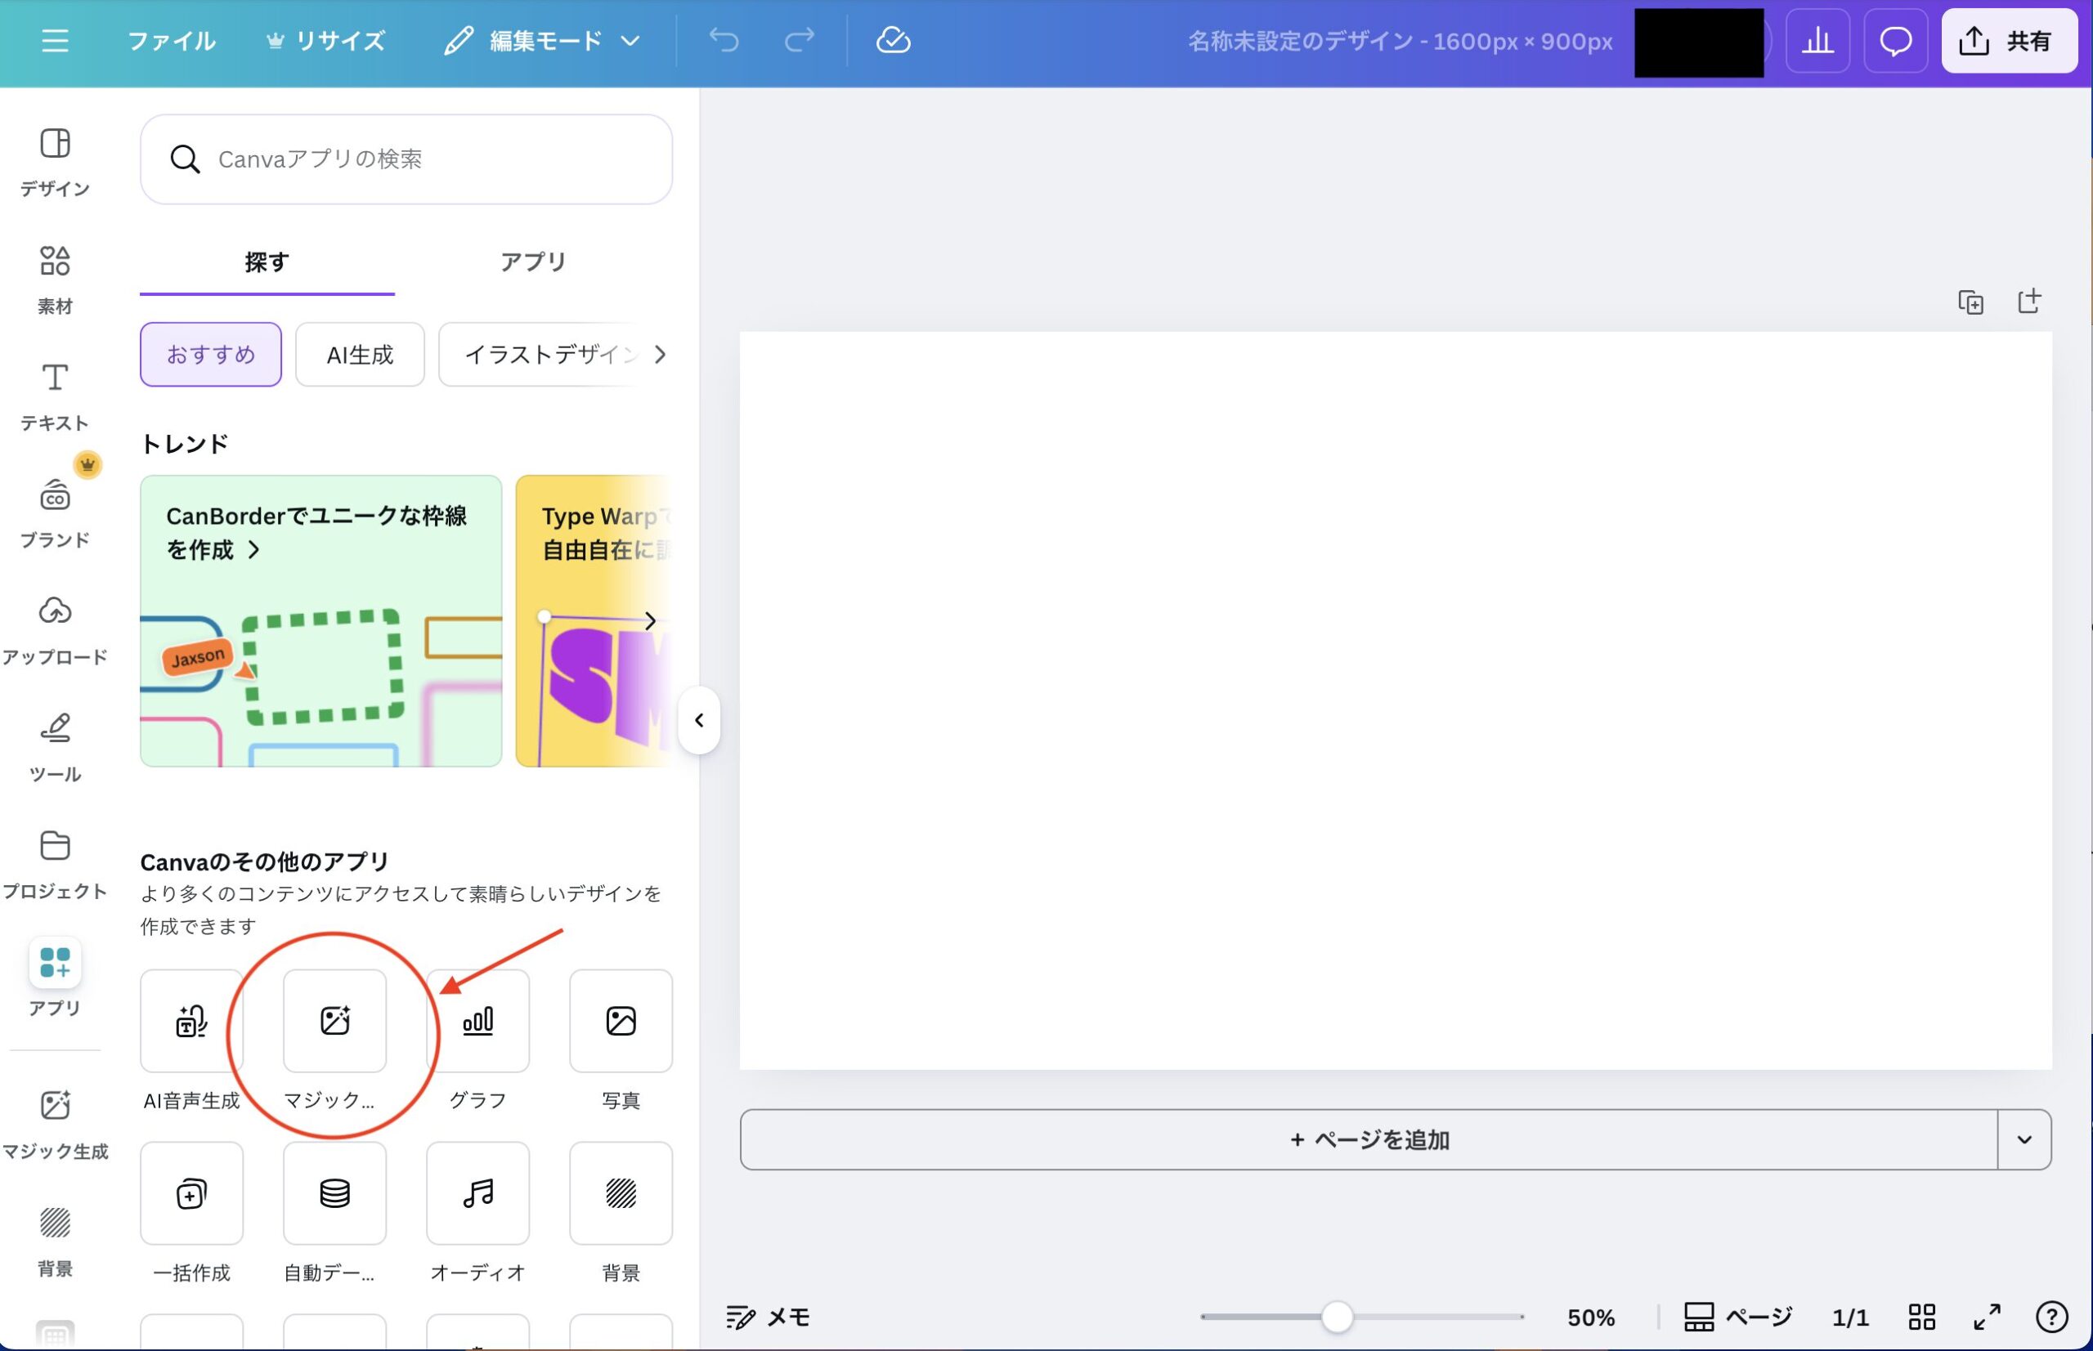Click the undo arrow in top bar
The image size is (2093, 1351).
724,40
